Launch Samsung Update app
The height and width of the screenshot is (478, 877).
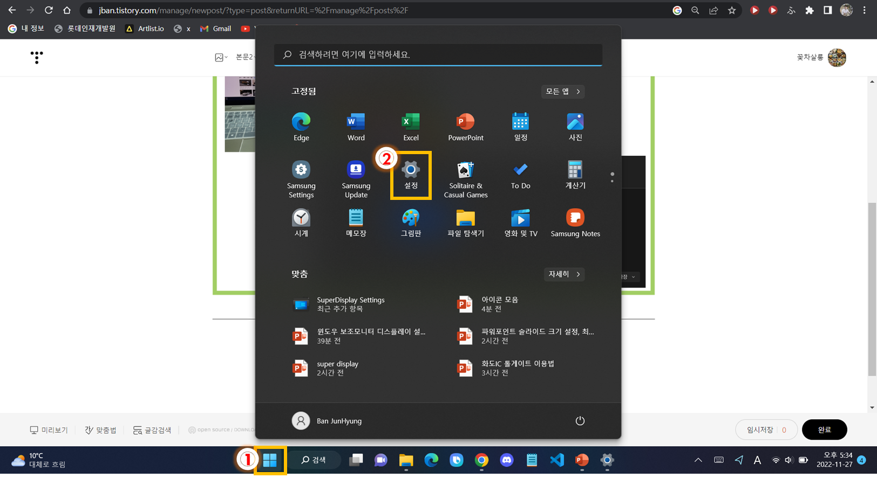tap(356, 179)
